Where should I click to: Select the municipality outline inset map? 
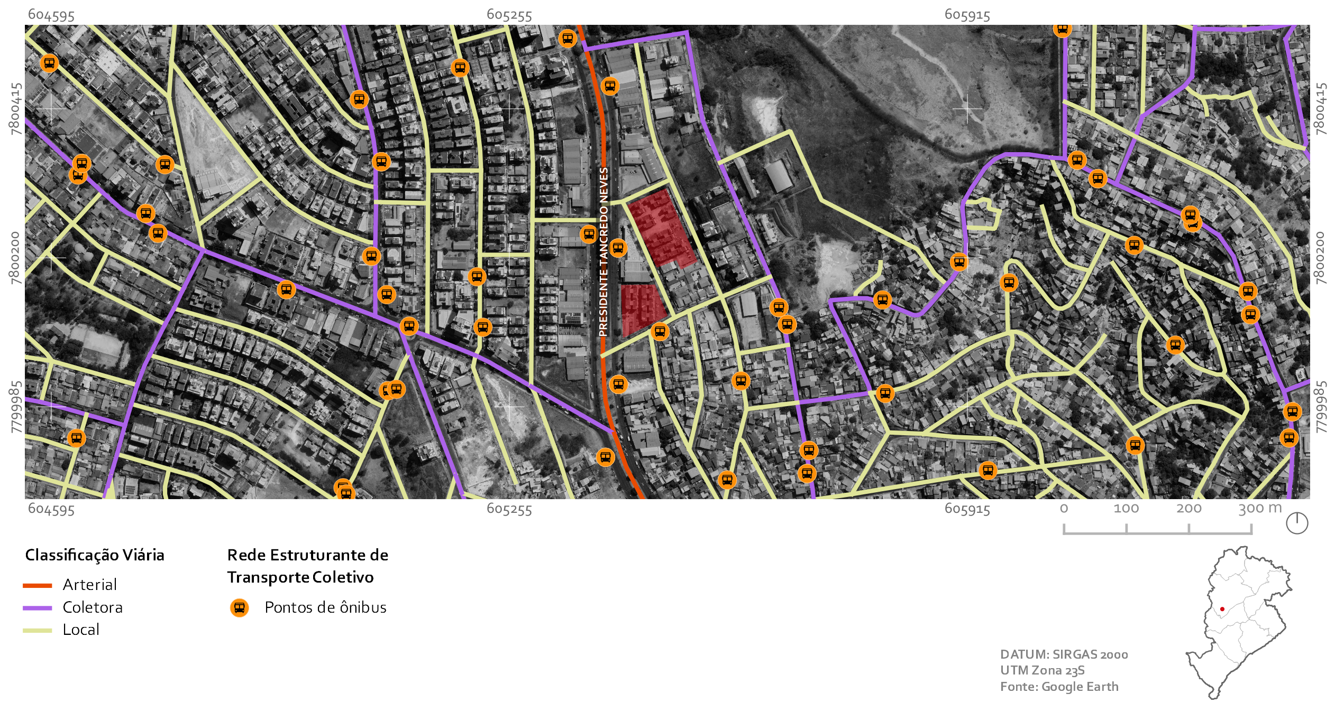[1239, 623]
